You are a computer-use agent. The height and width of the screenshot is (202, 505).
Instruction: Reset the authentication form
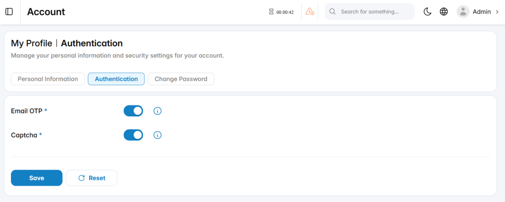(x=91, y=178)
